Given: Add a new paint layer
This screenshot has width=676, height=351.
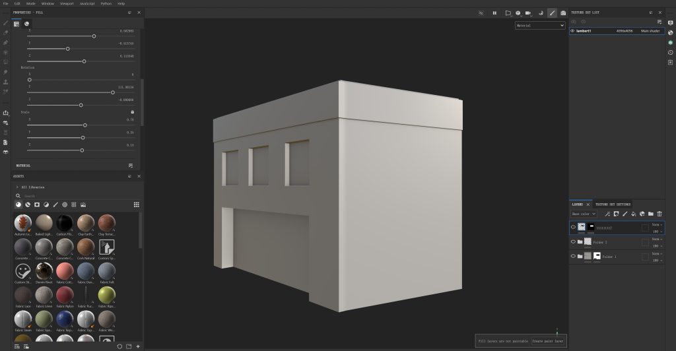Looking at the screenshot, I should [625, 214].
